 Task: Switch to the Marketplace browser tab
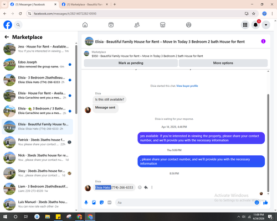pyautogui.click(x=85, y=4)
